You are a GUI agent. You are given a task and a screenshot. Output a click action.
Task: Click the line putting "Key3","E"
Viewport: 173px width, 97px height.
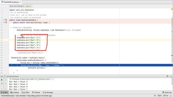[x=29, y=43]
